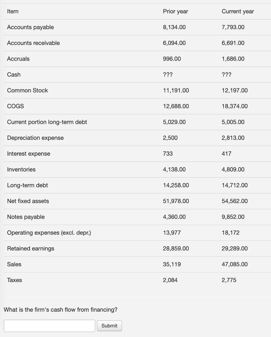Select the Taxes row label
The width and height of the screenshot is (271, 337).
(14, 280)
